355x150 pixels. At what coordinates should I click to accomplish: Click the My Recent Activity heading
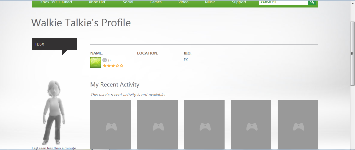click(115, 85)
